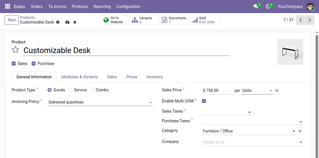This screenshot has width=319, height=158.
Task: Mark product as favorite with star
Action: (15, 50)
